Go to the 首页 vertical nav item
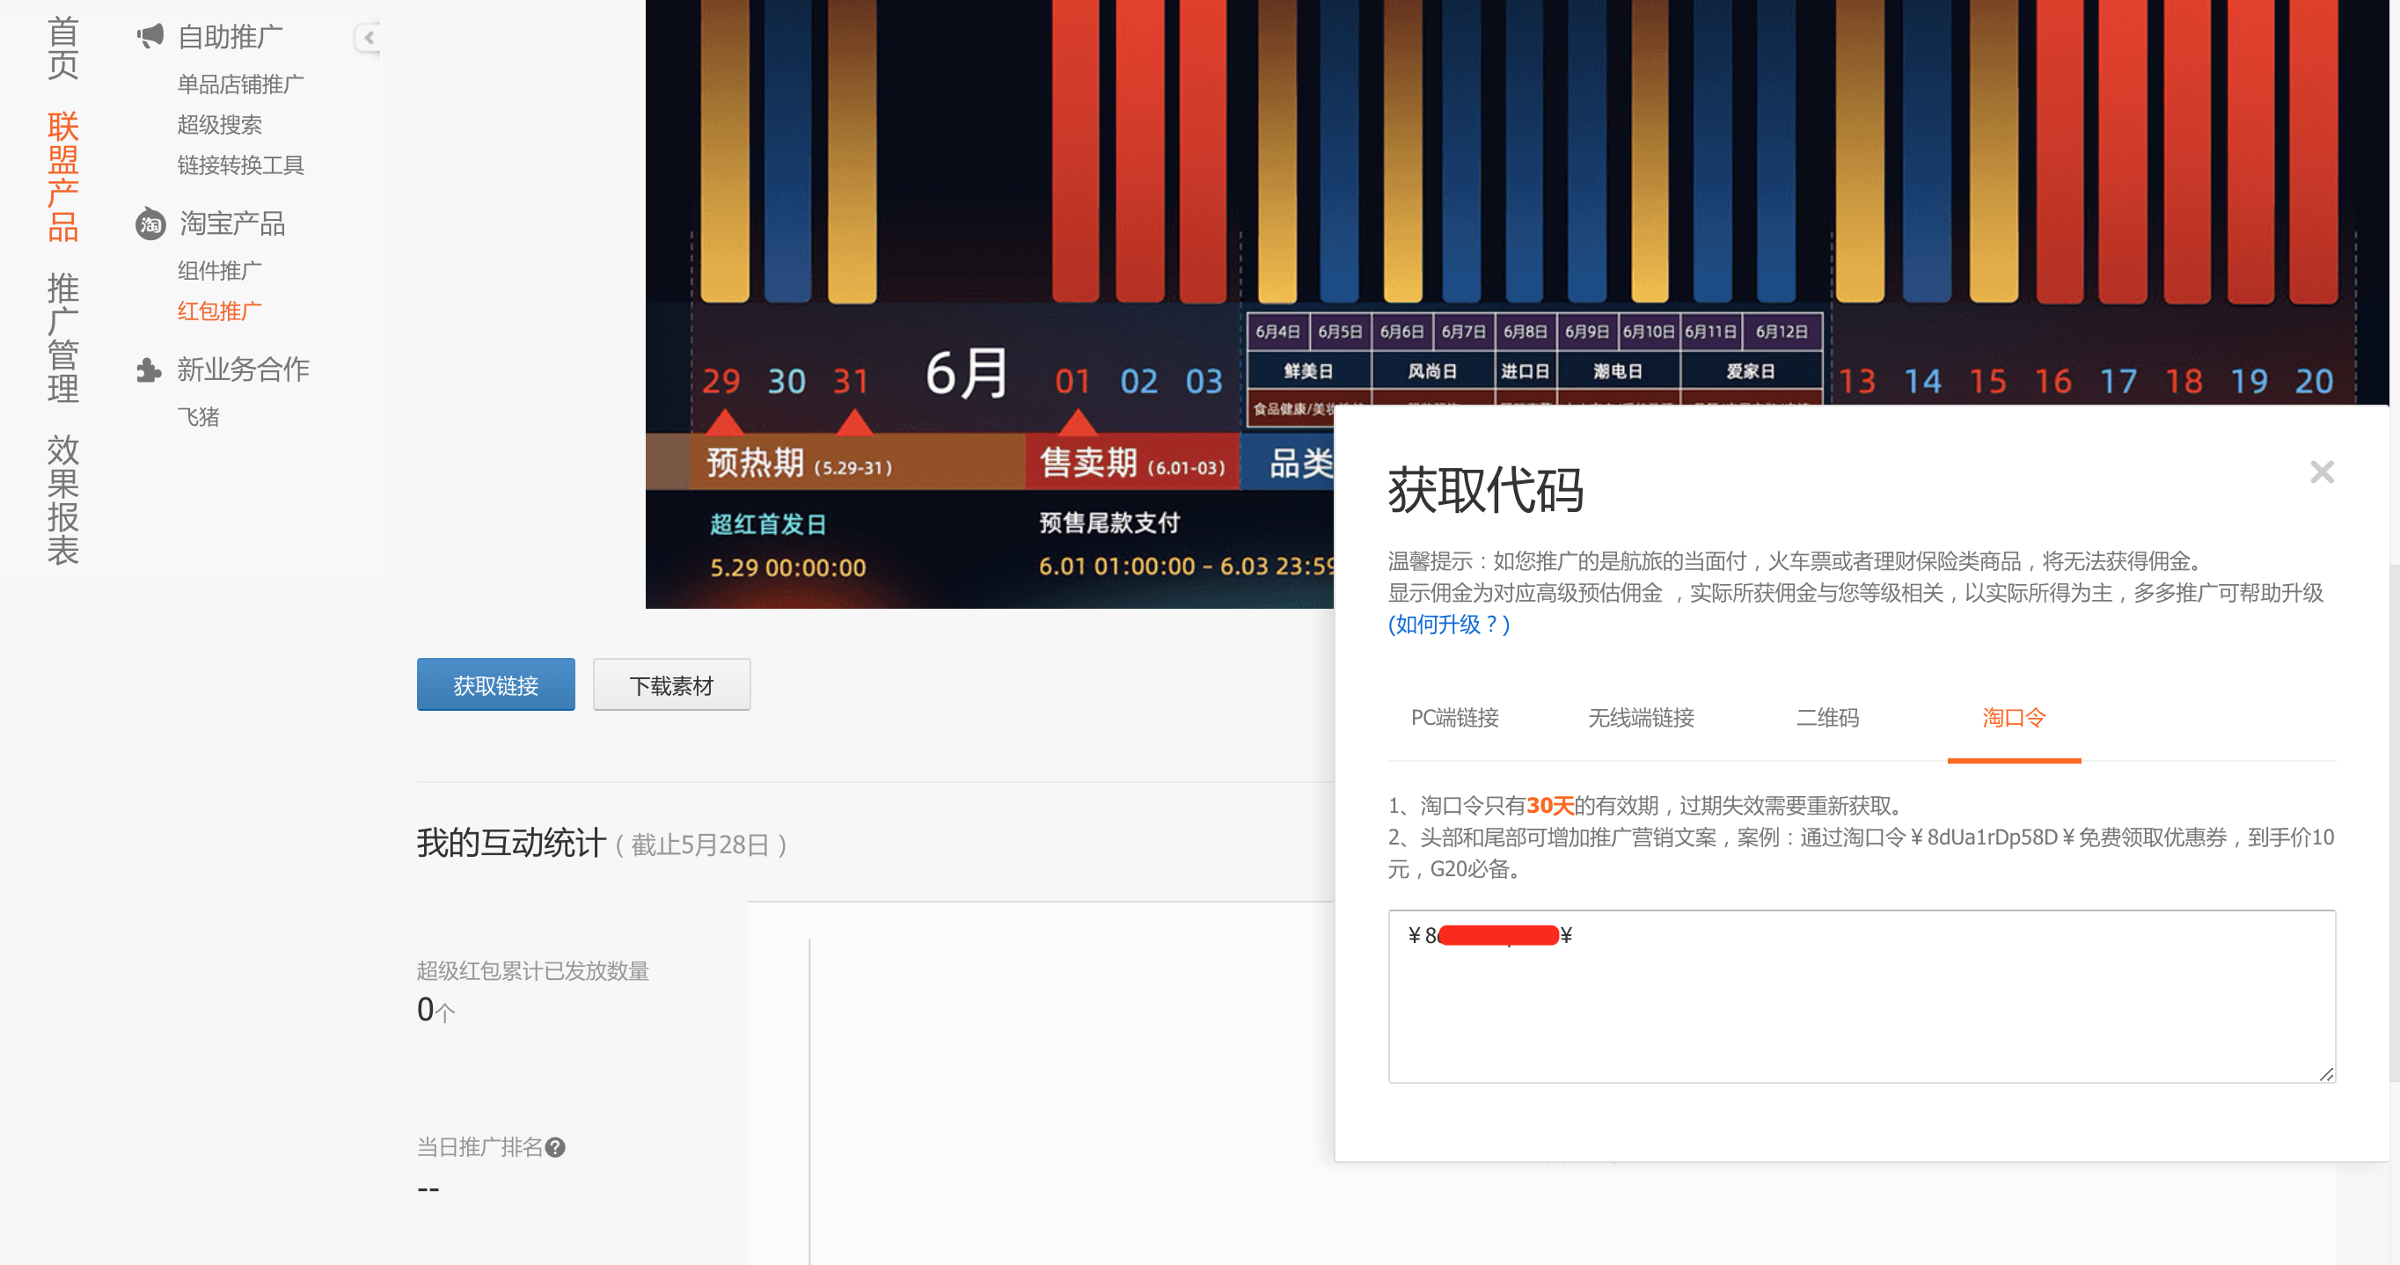 point(62,48)
